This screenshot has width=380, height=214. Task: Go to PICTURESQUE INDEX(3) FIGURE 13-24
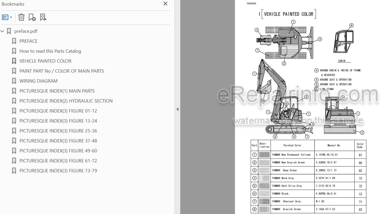(58, 121)
